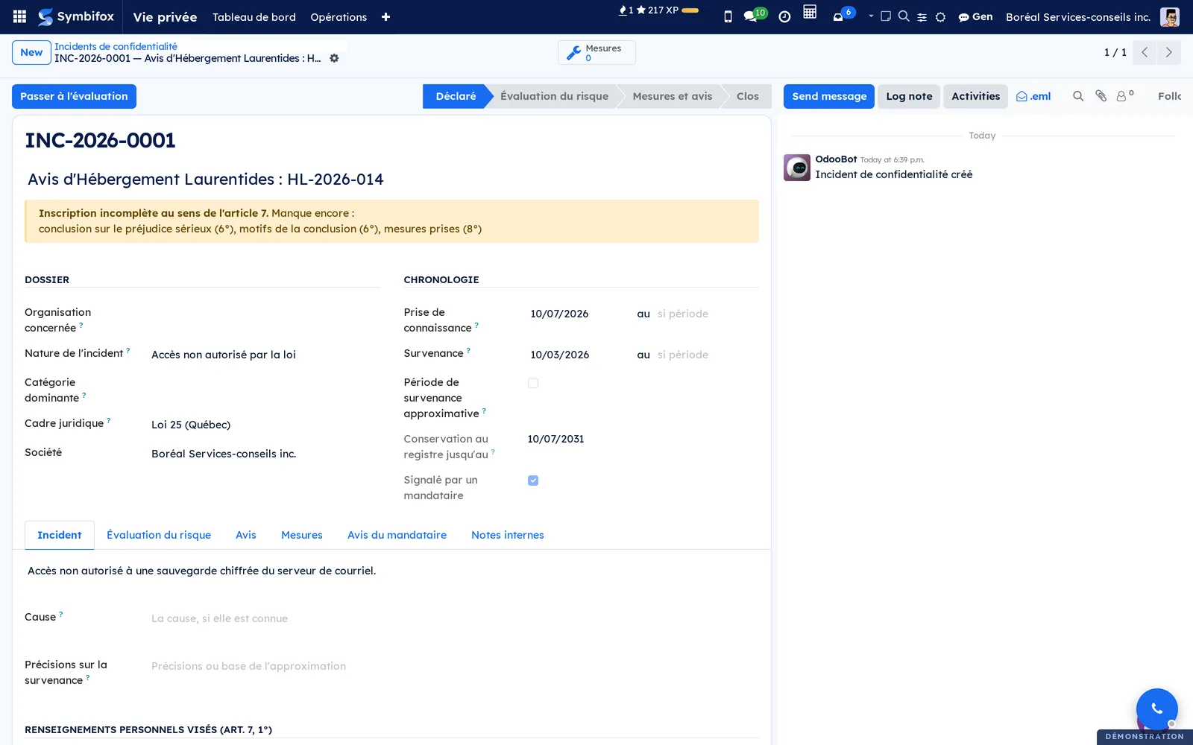Open the Opérations menu
This screenshot has width=1193, height=745.
pos(339,17)
